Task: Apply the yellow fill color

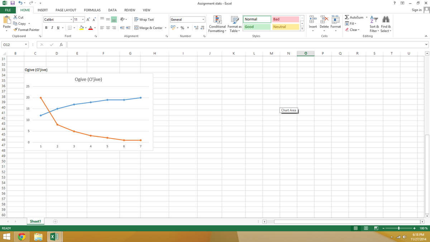Action: 82,28
